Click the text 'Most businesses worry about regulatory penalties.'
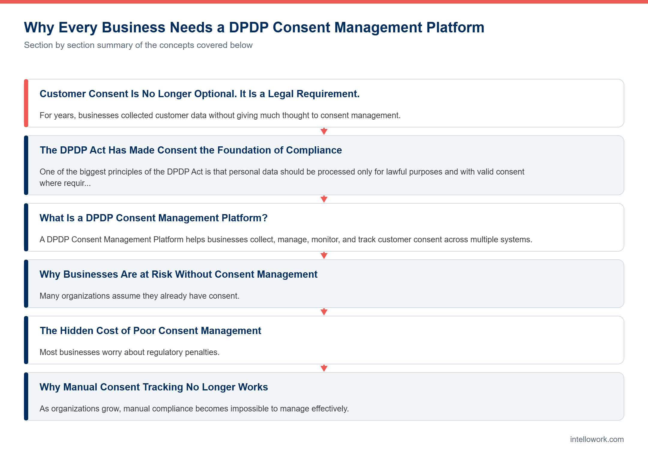 coord(130,352)
